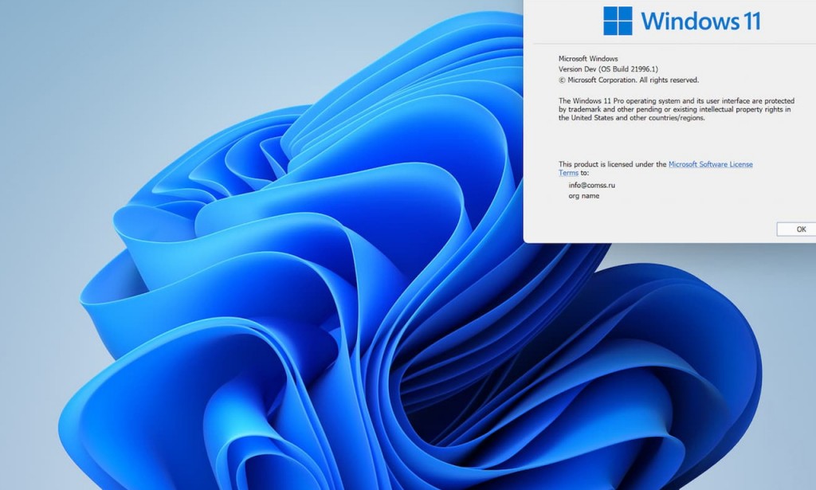Open the Microsoft Software License Terms link
The image size is (816, 490).
[x=709, y=163]
